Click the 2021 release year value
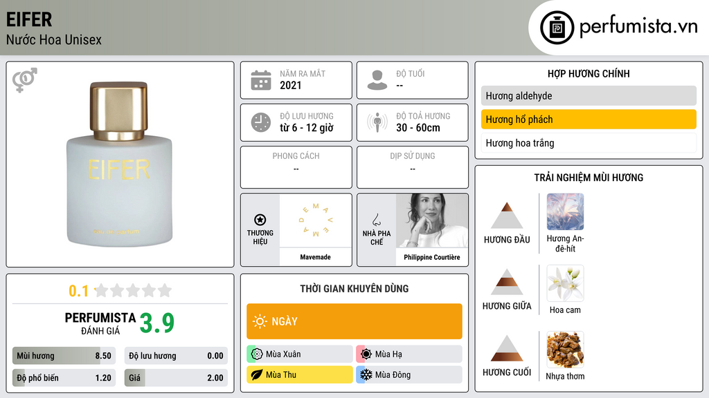 click(290, 85)
